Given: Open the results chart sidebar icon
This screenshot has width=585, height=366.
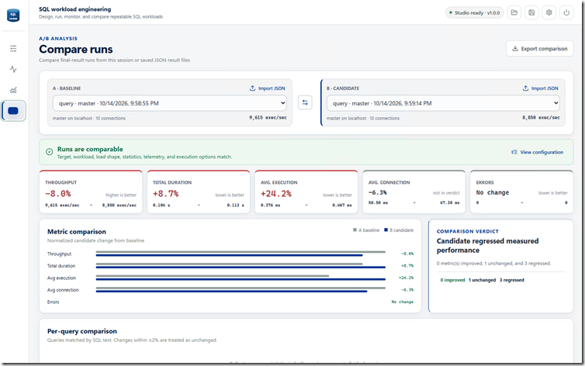Looking at the screenshot, I should (13, 90).
